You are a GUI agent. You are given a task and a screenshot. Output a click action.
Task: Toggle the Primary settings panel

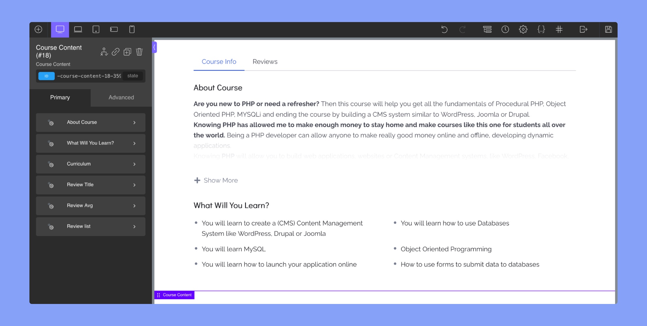pyautogui.click(x=60, y=97)
